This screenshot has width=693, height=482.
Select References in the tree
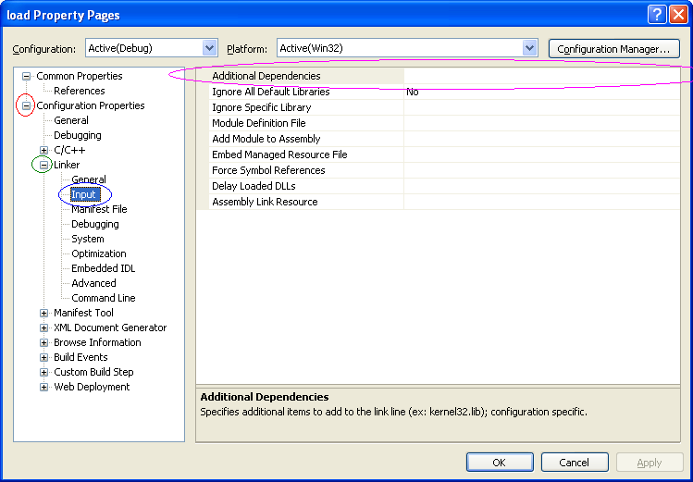coord(80,91)
